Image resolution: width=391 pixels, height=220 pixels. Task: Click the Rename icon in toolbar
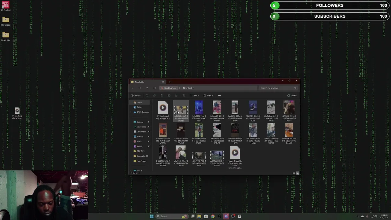click(x=169, y=96)
